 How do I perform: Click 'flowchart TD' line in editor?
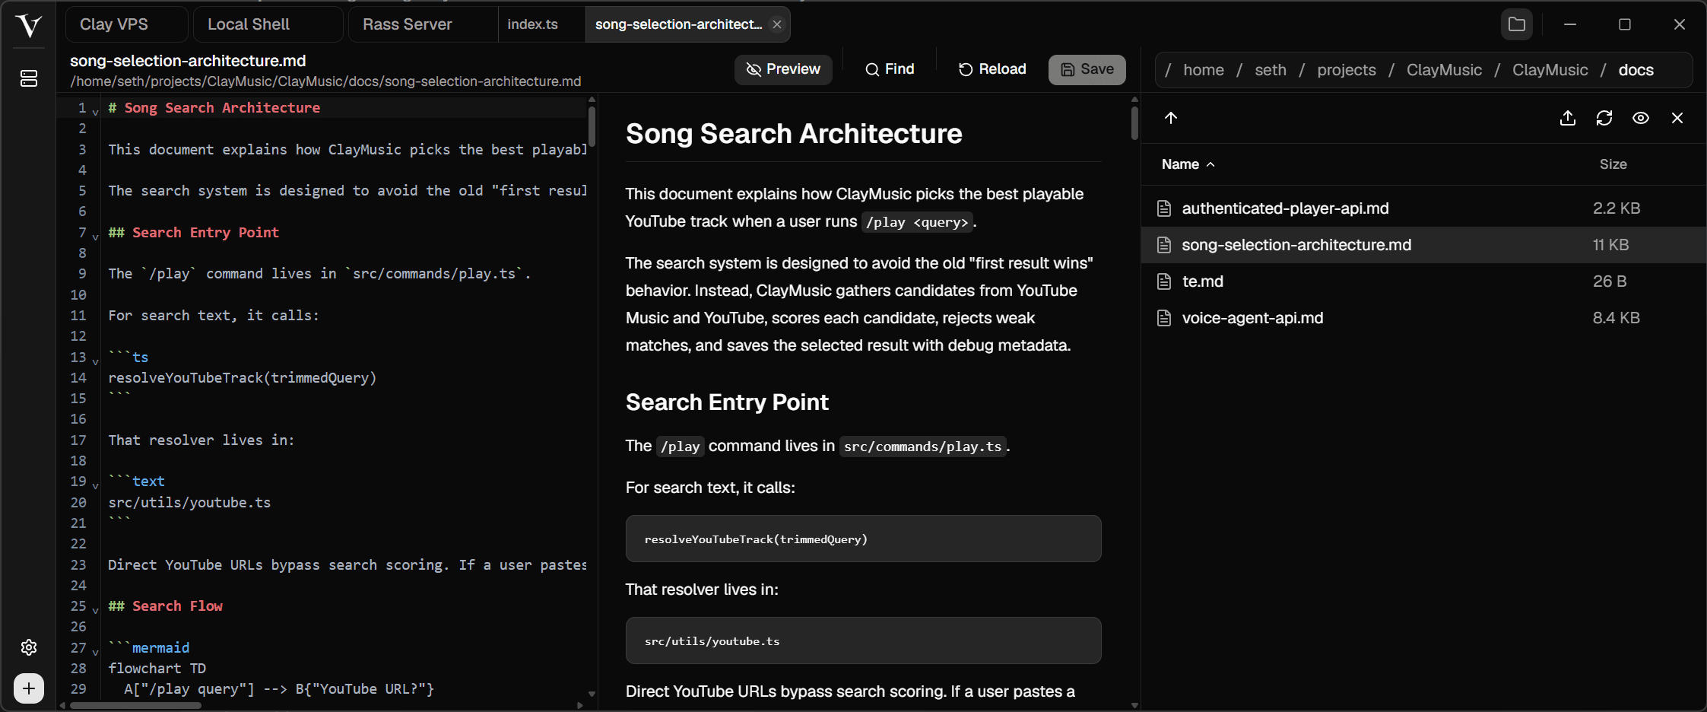coord(157,669)
